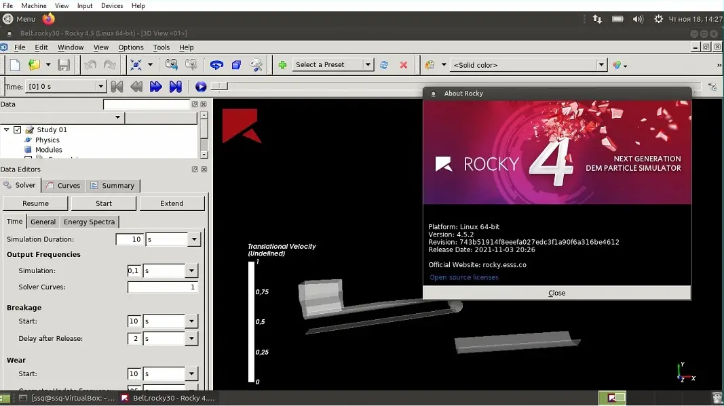Jump to the last output frame
724x406 pixels.
click(x=176, y=87)
